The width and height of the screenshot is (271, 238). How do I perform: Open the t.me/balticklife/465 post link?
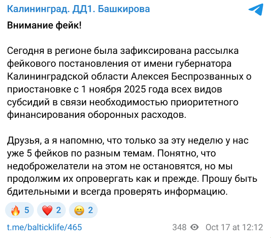(45, 227)
